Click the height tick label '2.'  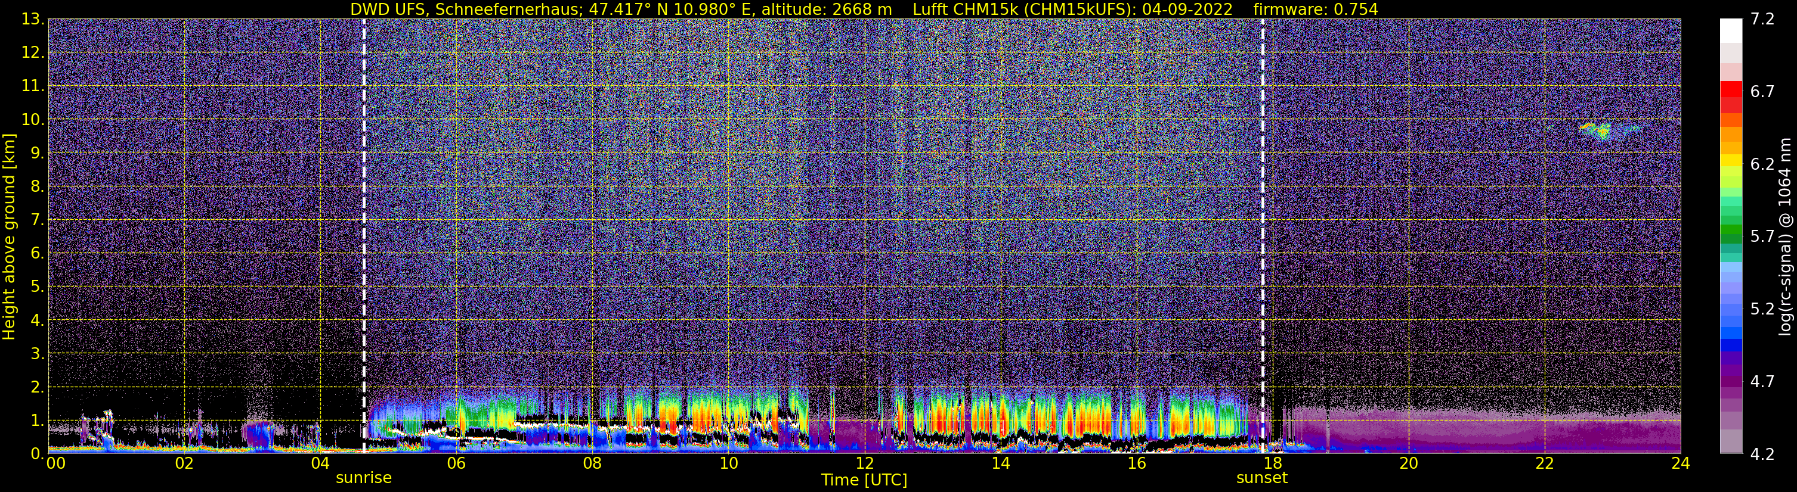37,388
